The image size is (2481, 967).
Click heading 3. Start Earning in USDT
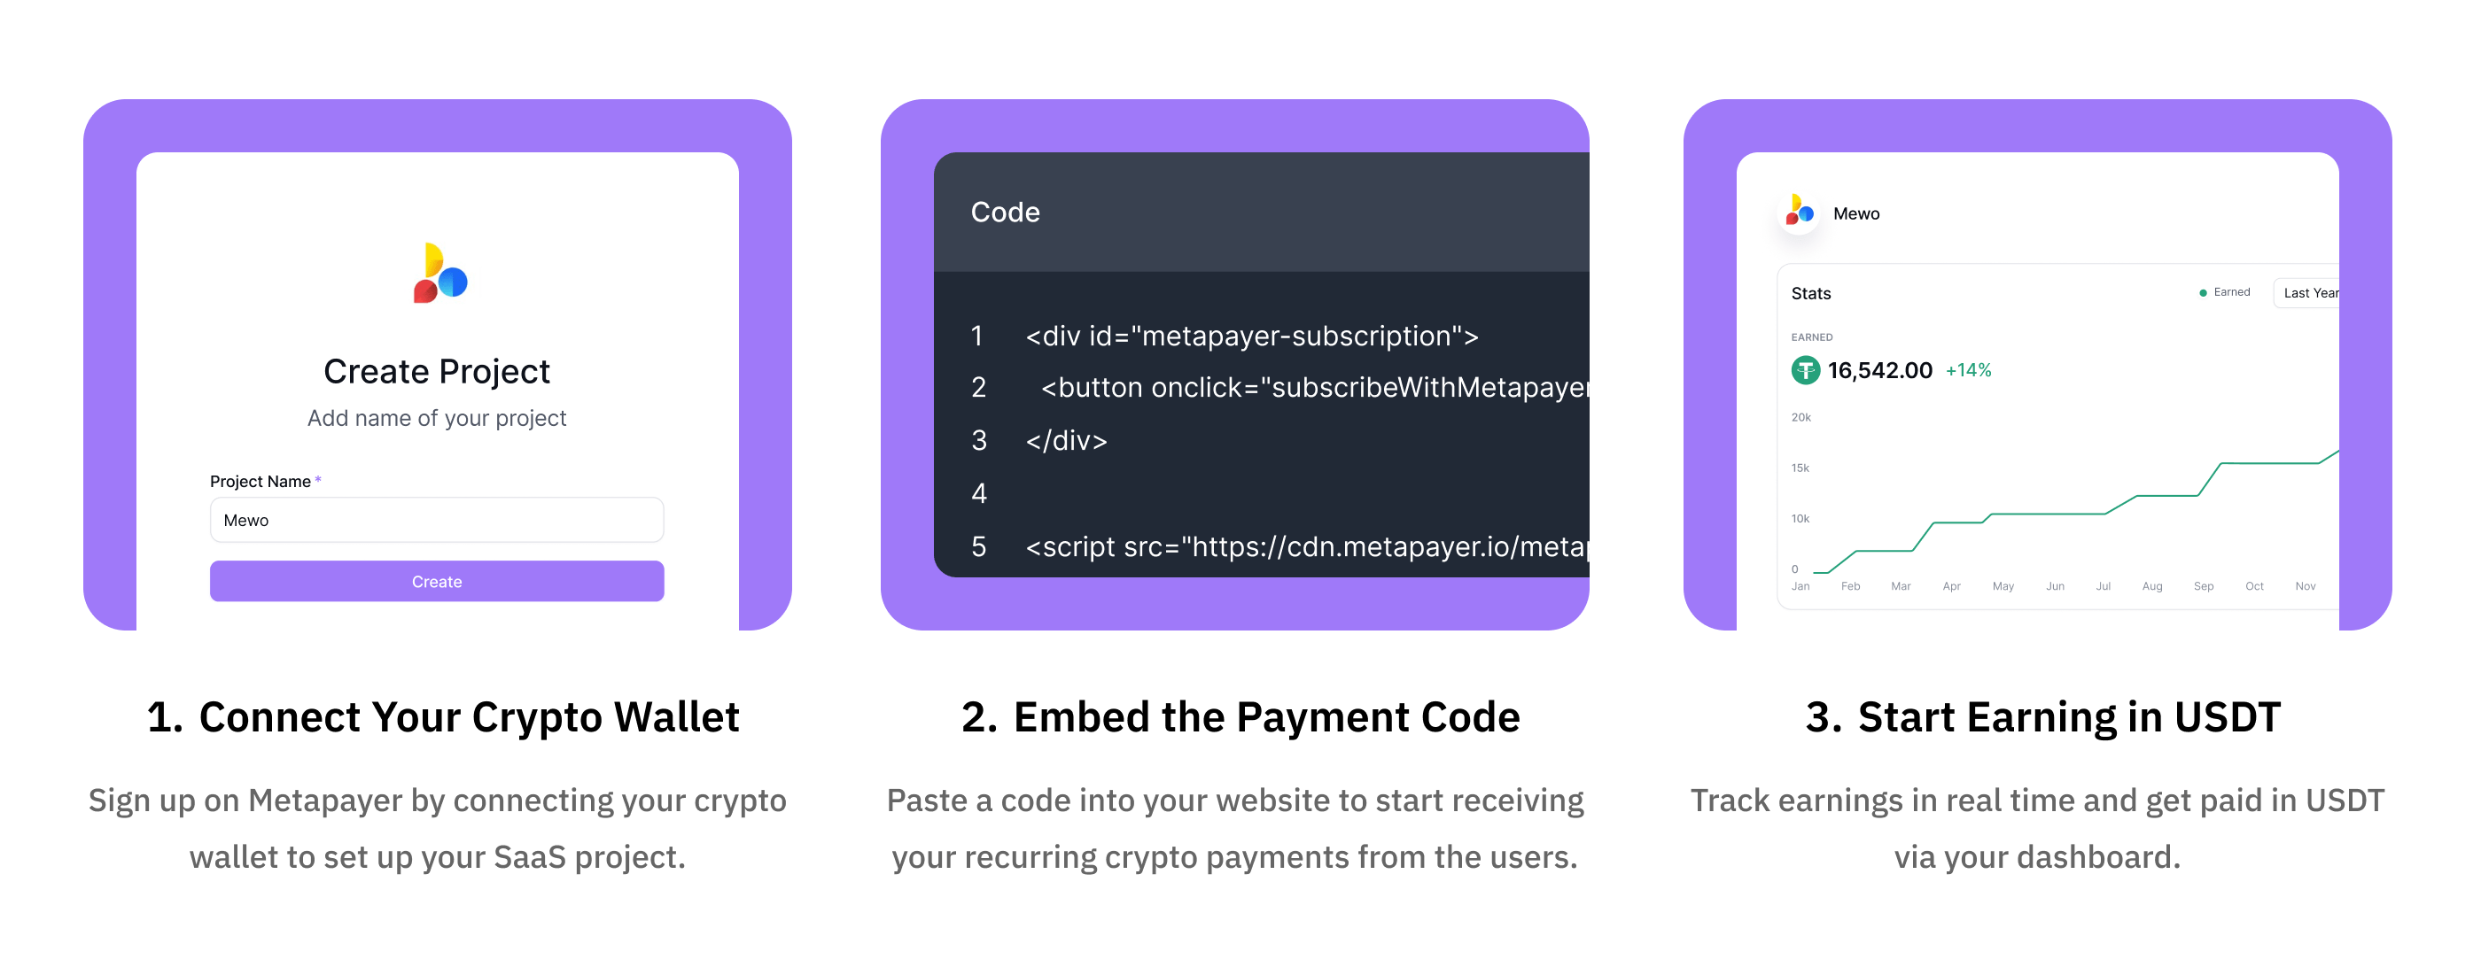click(2042, 718)
